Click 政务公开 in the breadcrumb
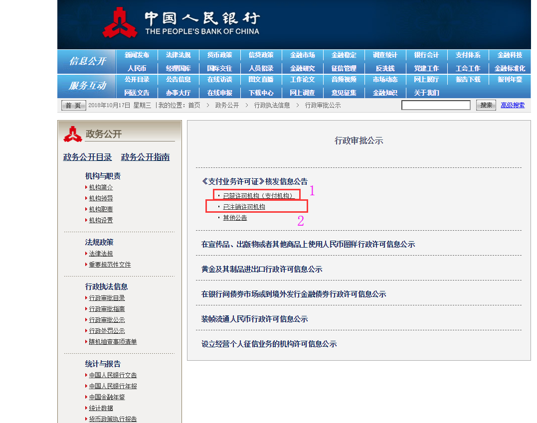This screenshot has height=423, width=537. (227, 106)
